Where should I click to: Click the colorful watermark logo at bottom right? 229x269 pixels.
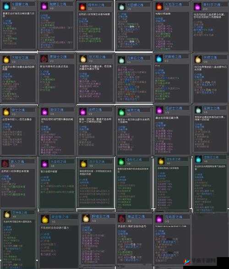(x=187, y=262)
